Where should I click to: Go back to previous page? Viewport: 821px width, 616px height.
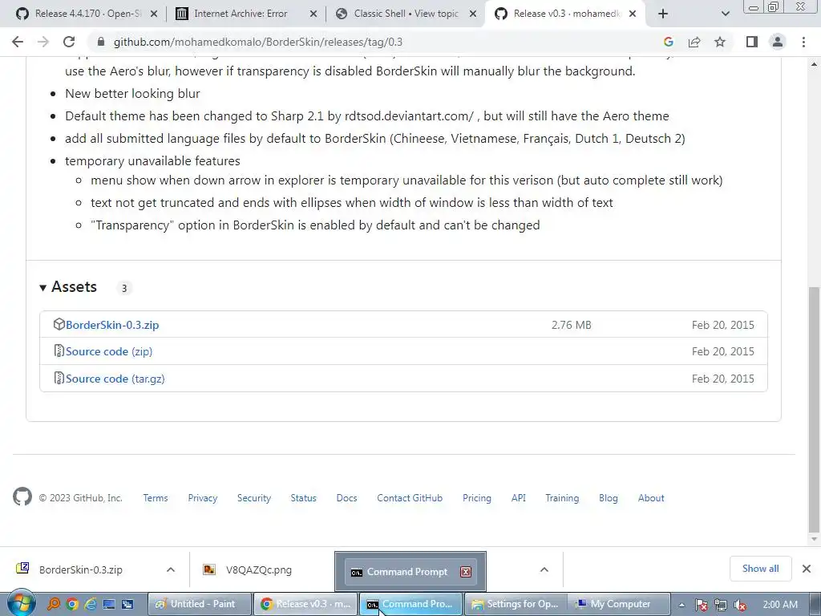tap(18, 42)
